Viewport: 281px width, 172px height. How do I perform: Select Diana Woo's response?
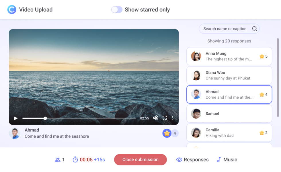(x=229, y=75)
